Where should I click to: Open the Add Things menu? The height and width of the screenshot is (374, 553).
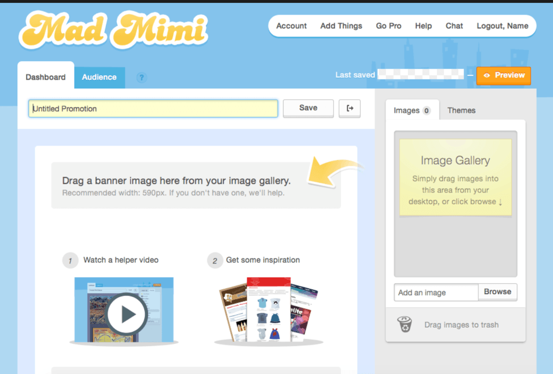coord(341,26)
